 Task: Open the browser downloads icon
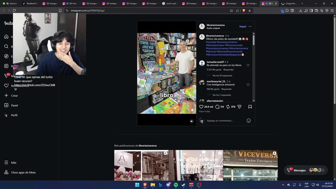(301, 10)
